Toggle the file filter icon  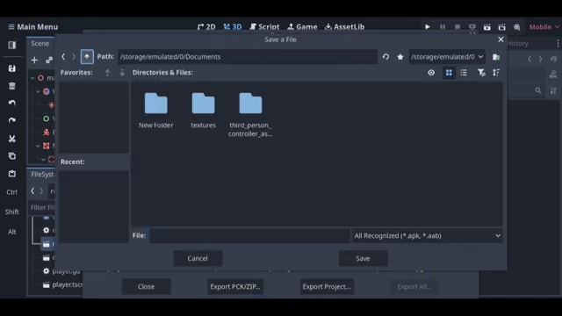(x=481, y=73)
